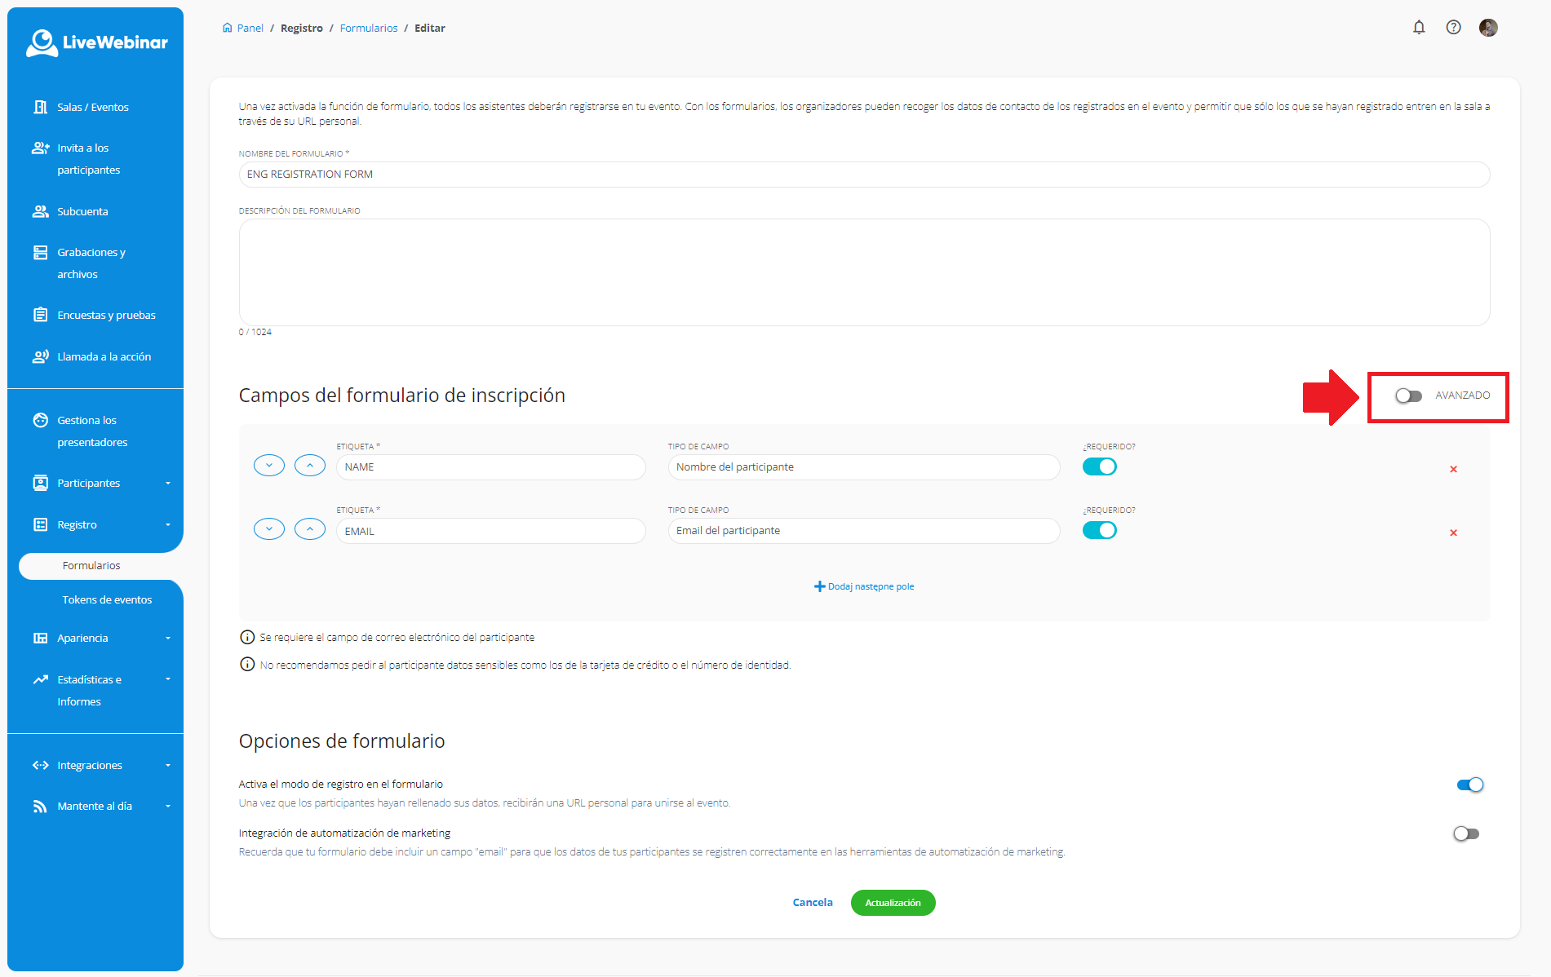Click the Dodaj nastepne pole link
This screenshot has height=977, width=1551.
864,586
